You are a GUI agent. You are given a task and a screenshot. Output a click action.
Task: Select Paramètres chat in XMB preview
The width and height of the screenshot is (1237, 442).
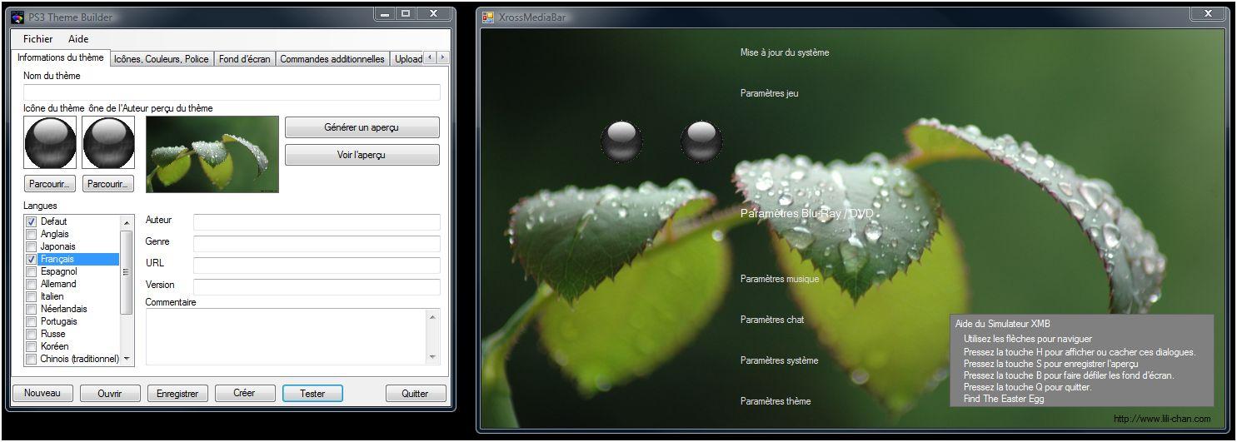coord(772,320)
